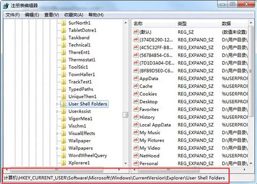Select the Taskband folder icon

coord(64,38)
